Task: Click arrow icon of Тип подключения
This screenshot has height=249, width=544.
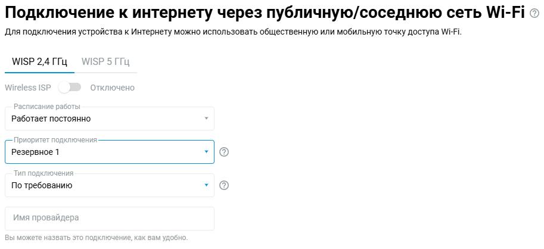Action: [x=206, y=185]
